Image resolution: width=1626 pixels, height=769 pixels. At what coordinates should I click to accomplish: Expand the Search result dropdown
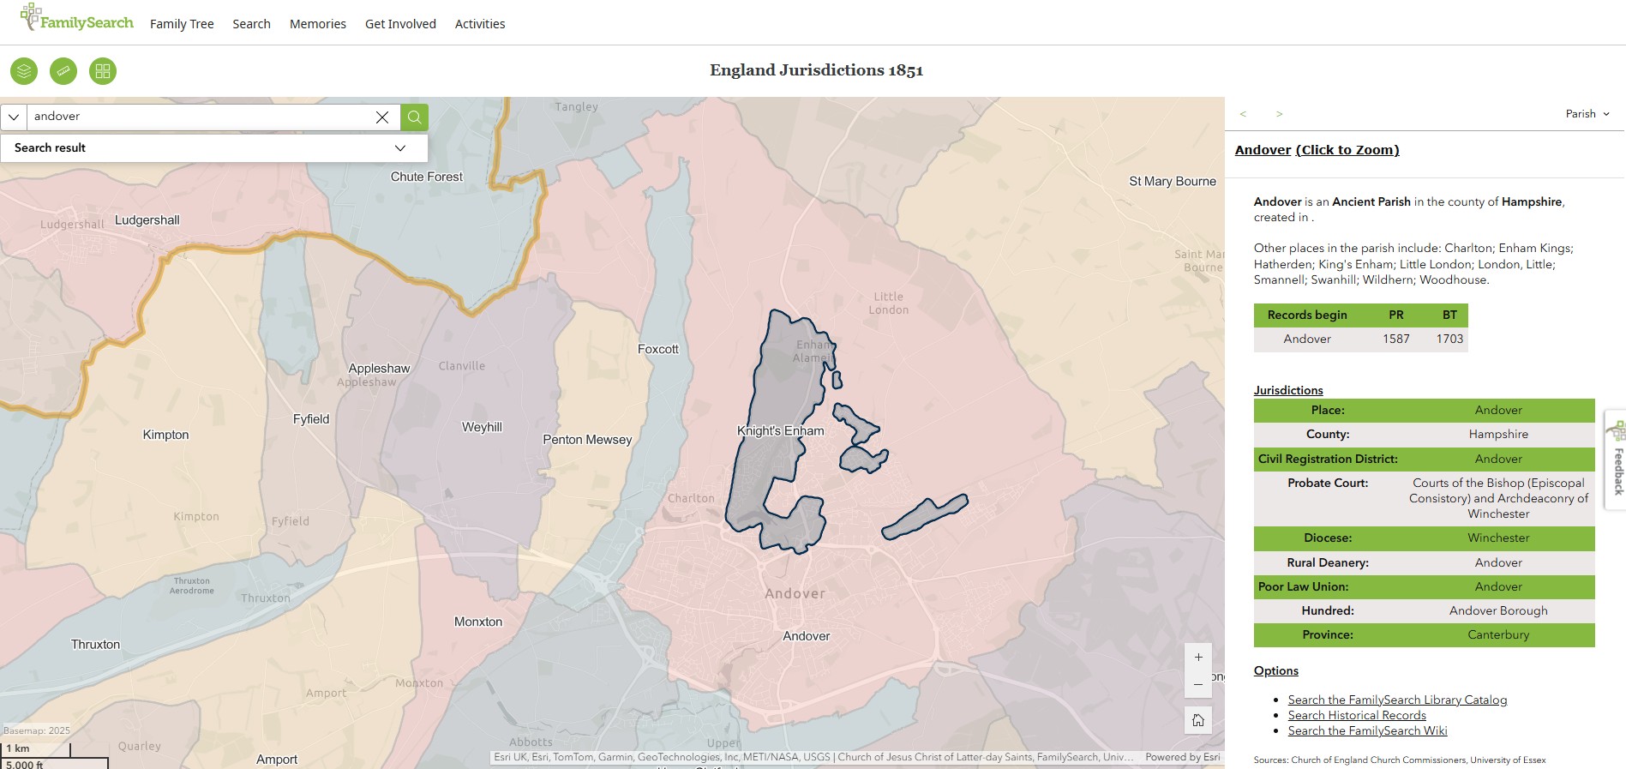pos(399,148)
